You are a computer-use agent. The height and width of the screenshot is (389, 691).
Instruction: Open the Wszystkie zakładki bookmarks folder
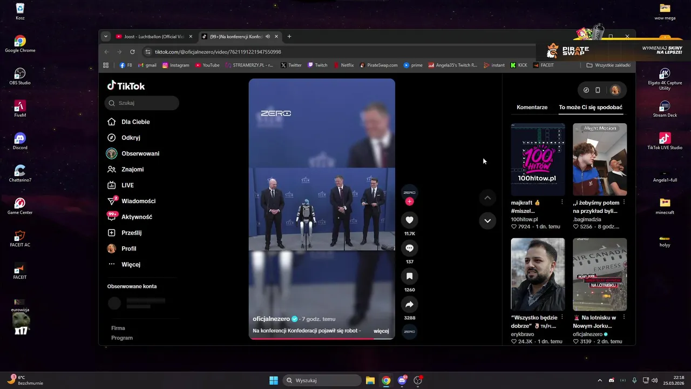608,65
